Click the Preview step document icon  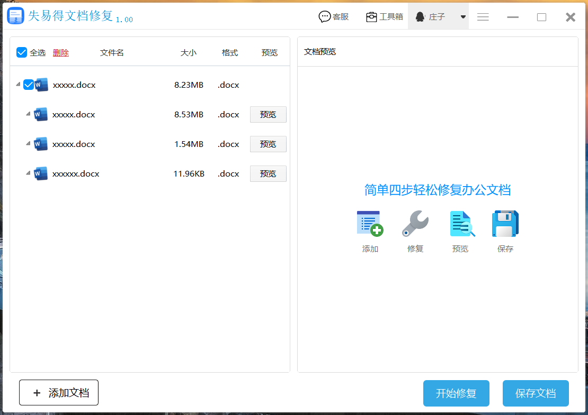tap(461, 224)
